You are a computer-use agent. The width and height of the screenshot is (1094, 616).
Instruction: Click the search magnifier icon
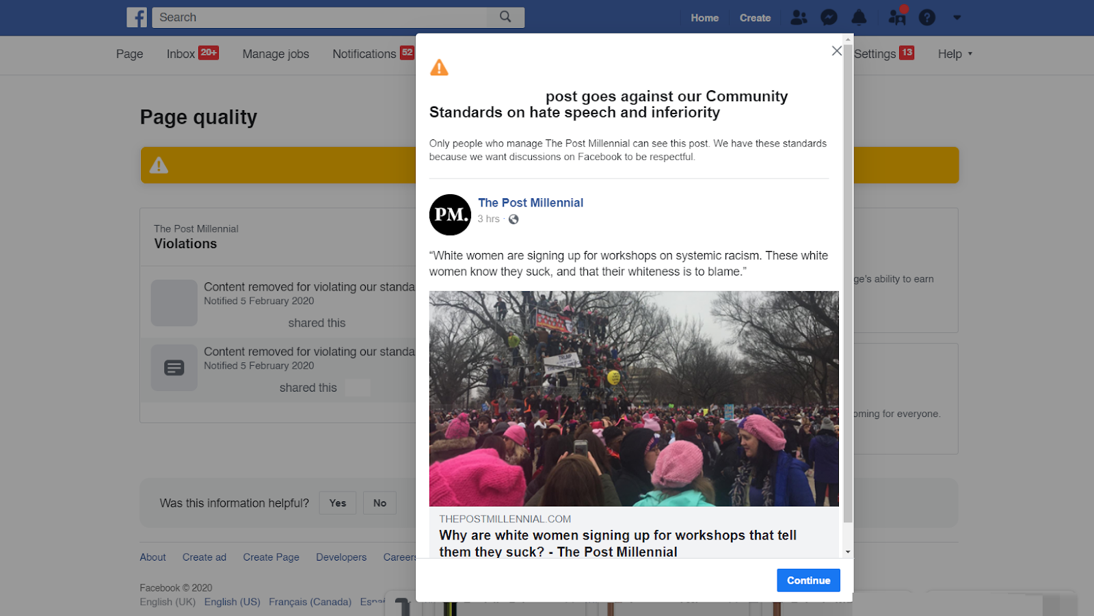coord(505,17)
